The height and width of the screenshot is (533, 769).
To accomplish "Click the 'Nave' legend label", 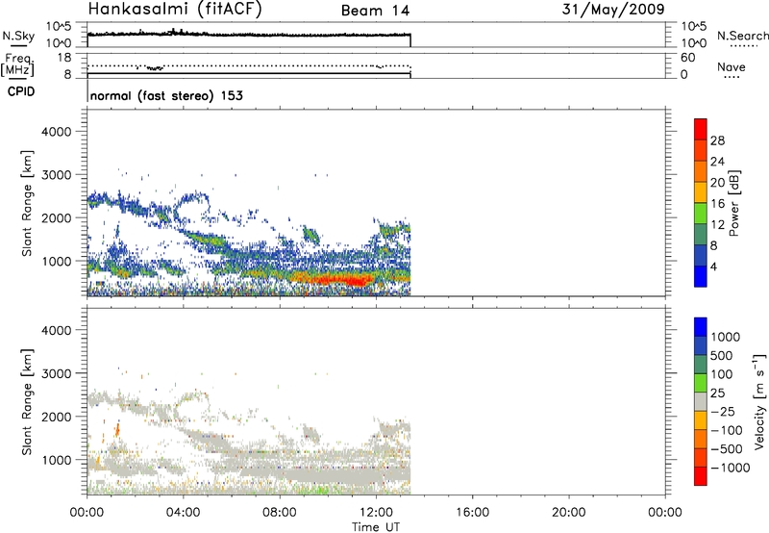I will [x=732, y=66].
